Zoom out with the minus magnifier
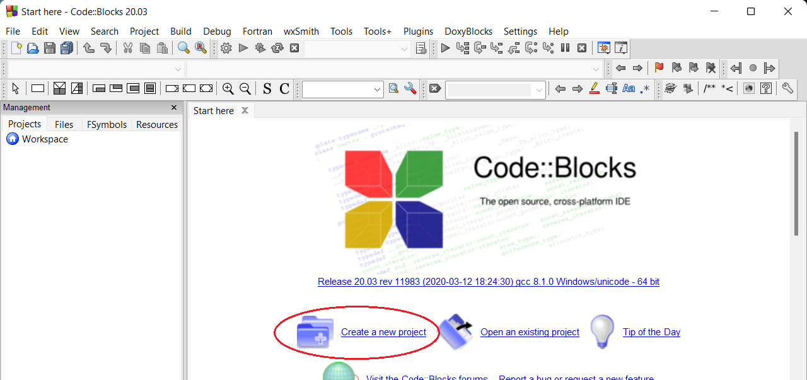Viewport: 807px width, 380px height. pyautogui.click(x=245, y=89)
